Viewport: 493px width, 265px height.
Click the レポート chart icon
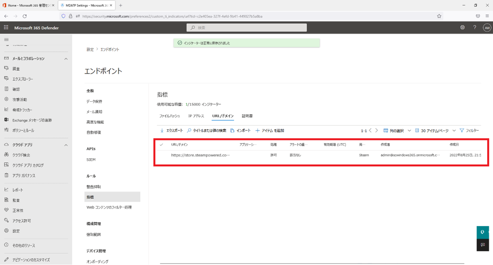(6, 189)
